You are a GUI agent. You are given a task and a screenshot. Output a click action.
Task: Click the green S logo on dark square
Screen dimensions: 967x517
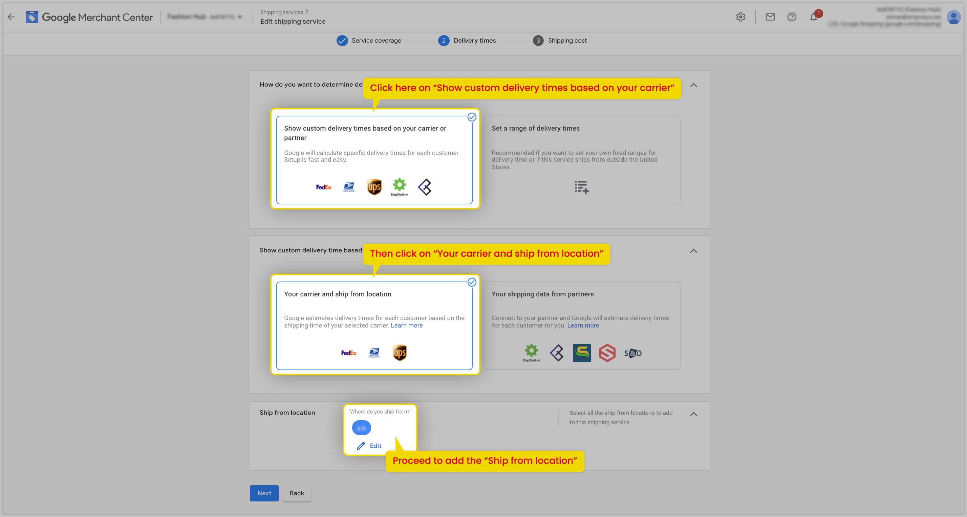pos(582,353)
